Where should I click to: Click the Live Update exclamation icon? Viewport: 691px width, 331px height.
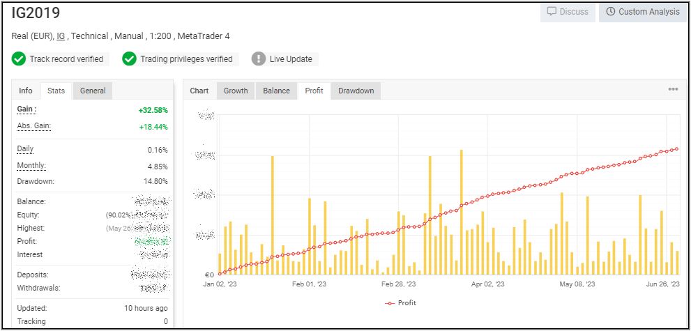[259, 59]
